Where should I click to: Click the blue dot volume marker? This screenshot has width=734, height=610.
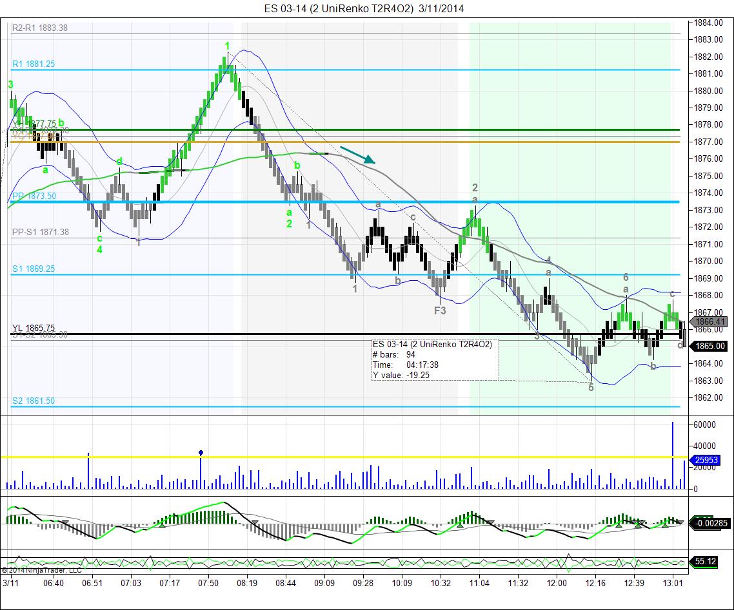click(x=201, y=452)
